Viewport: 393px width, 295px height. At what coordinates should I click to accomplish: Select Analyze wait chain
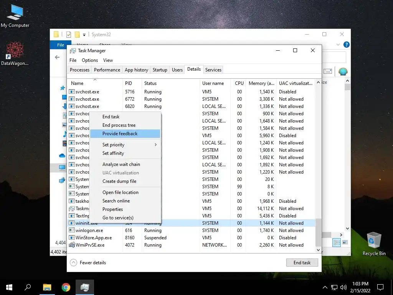(125, 164)
